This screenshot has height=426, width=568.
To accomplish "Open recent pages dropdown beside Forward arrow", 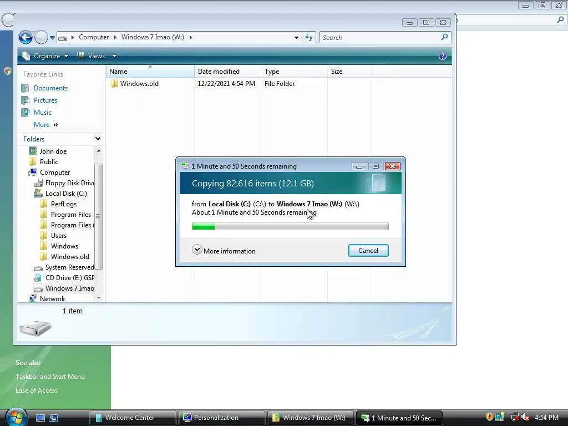I will [53, 37].
